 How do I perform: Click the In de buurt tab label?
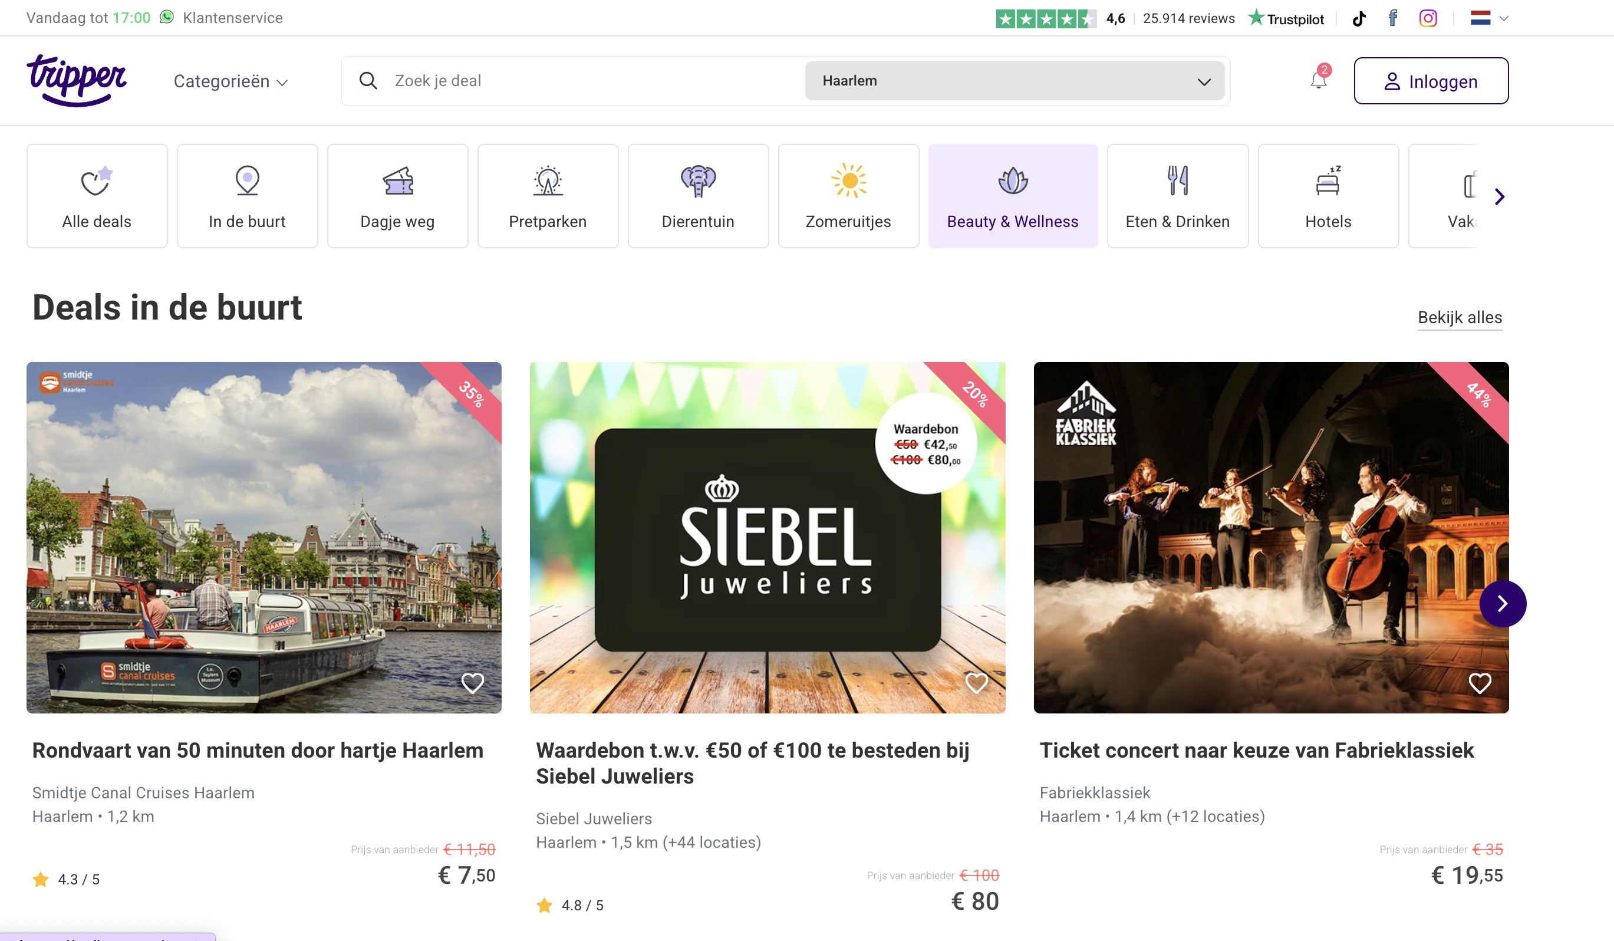tap(247, 222)
